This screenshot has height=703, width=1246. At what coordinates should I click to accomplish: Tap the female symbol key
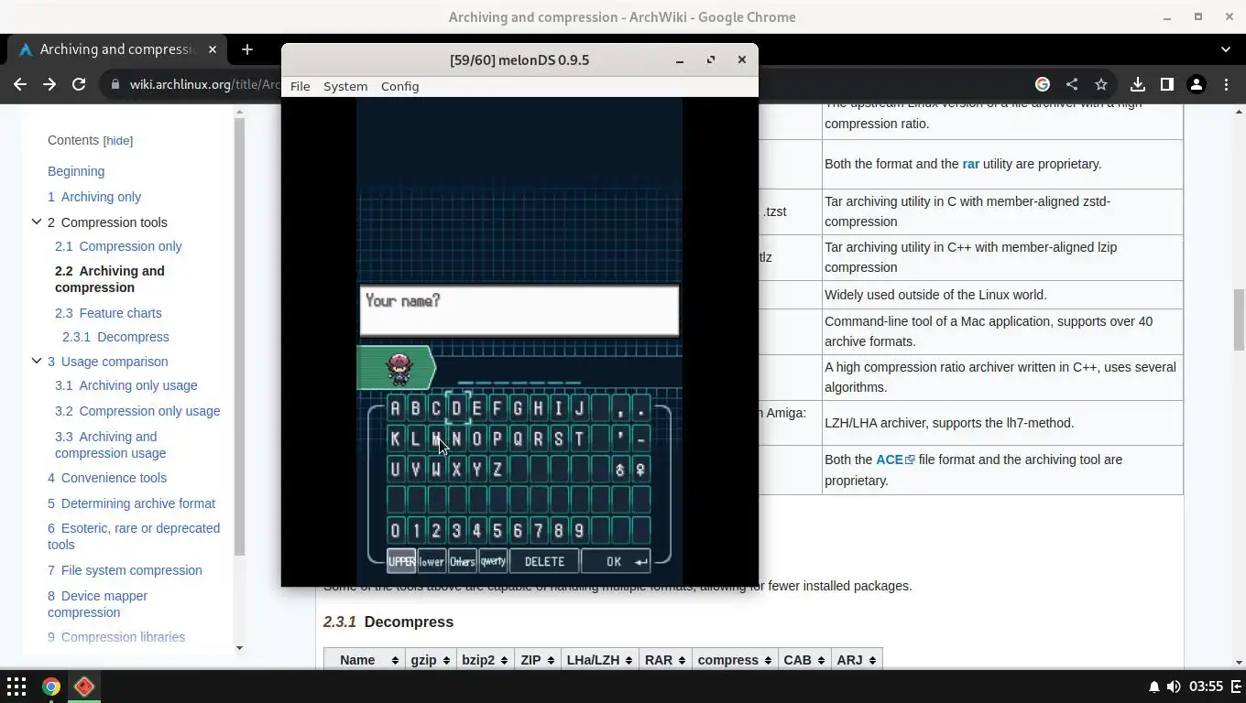(640, 470)
